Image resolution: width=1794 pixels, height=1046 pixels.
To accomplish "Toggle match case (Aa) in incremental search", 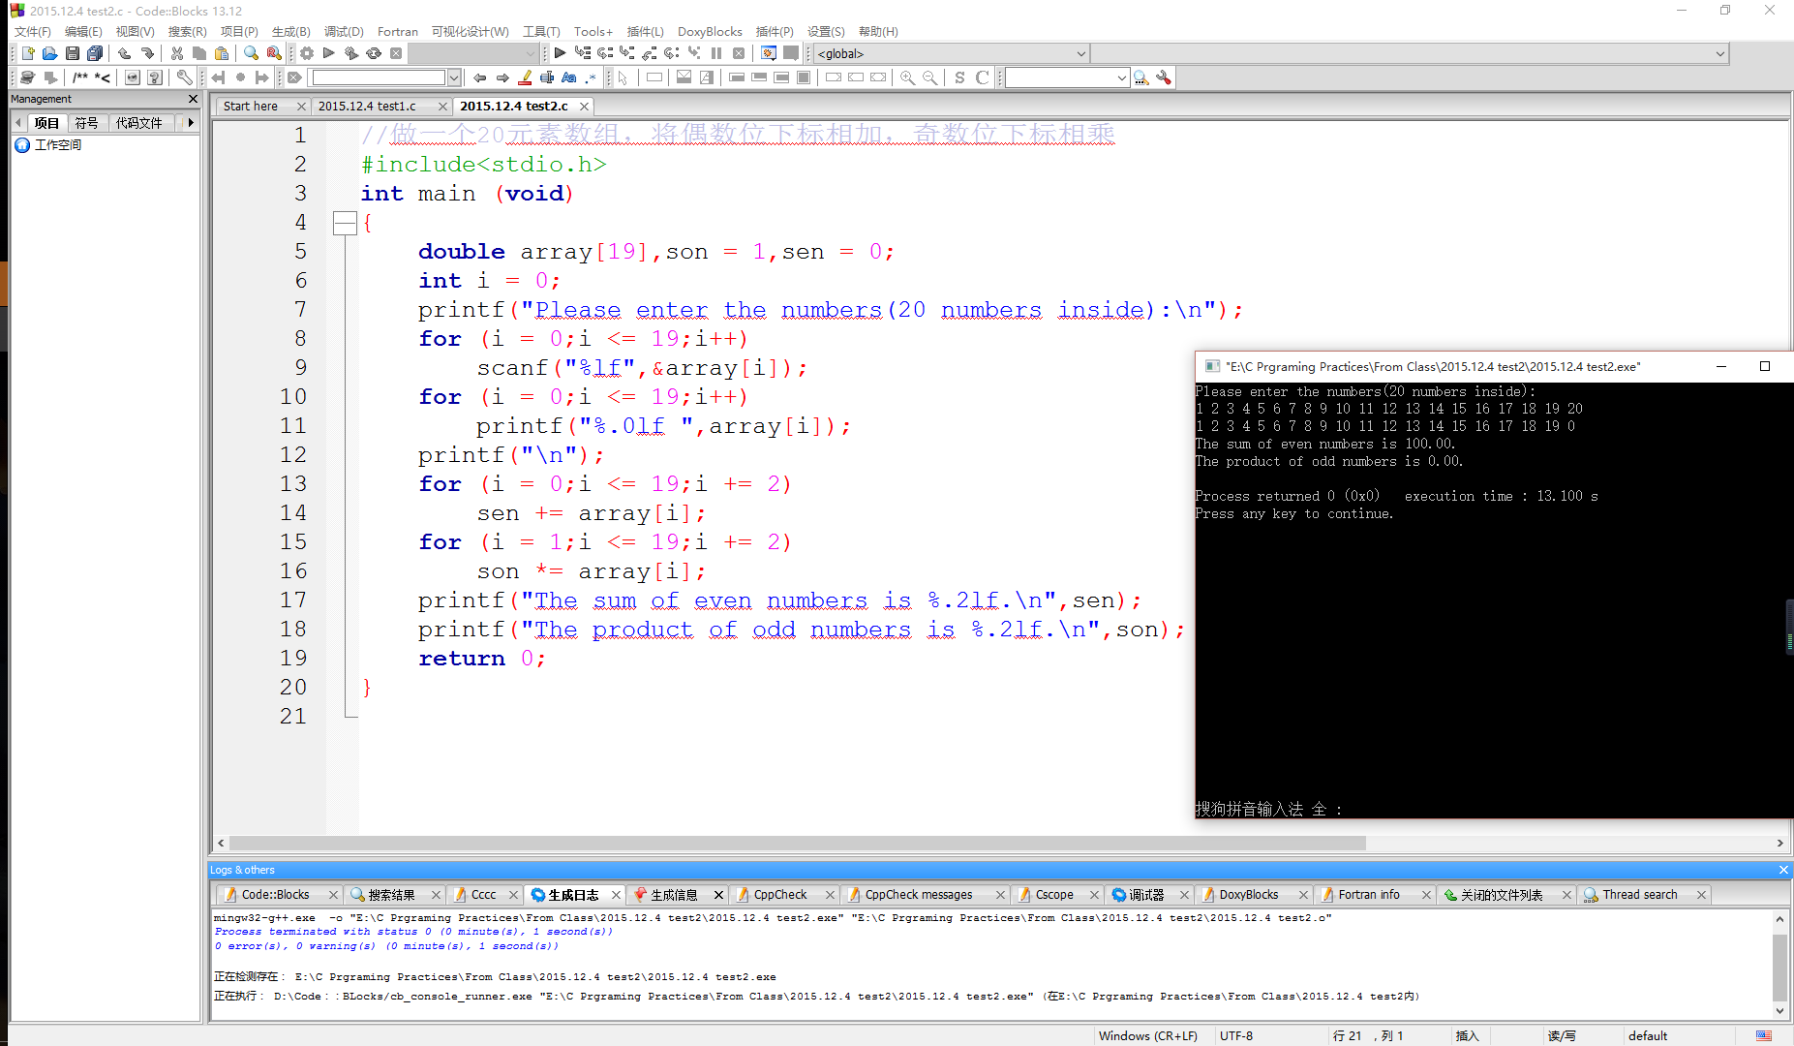I will (x=569, y=77).
